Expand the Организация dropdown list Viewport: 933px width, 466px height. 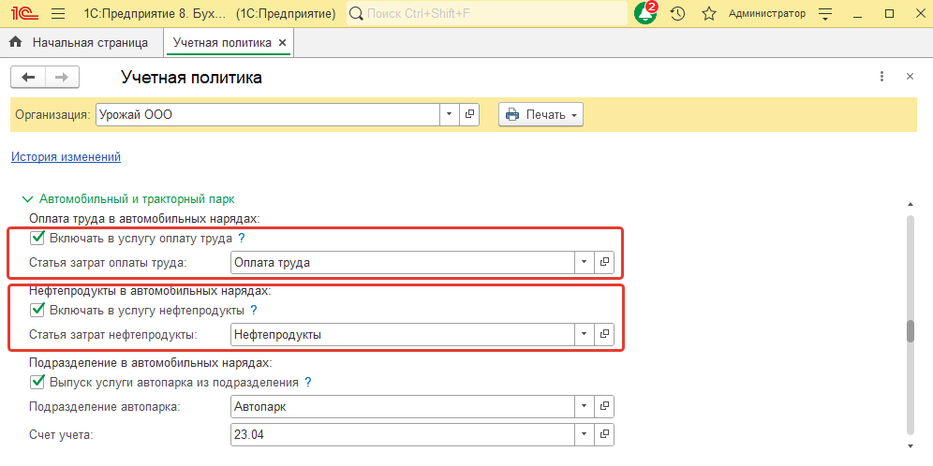coord(450,114)
